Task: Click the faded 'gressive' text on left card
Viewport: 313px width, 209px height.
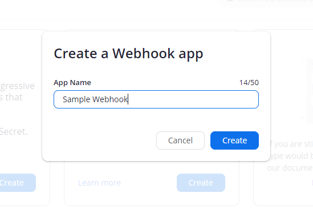Action: pyautogui.click(x=17, y=86)
